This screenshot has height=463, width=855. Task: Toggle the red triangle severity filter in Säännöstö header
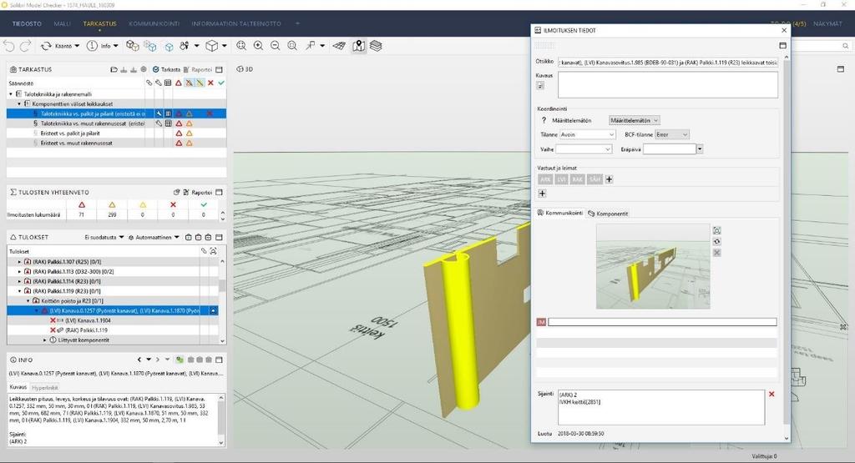179,83
